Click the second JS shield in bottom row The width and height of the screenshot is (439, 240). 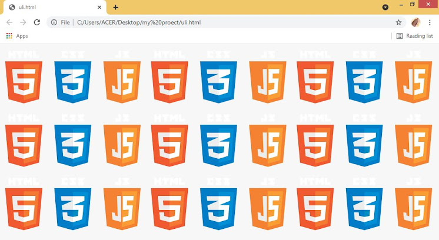268,209
